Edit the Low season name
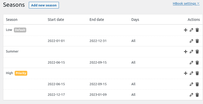The image size is (203, 104). pos(191,30)
